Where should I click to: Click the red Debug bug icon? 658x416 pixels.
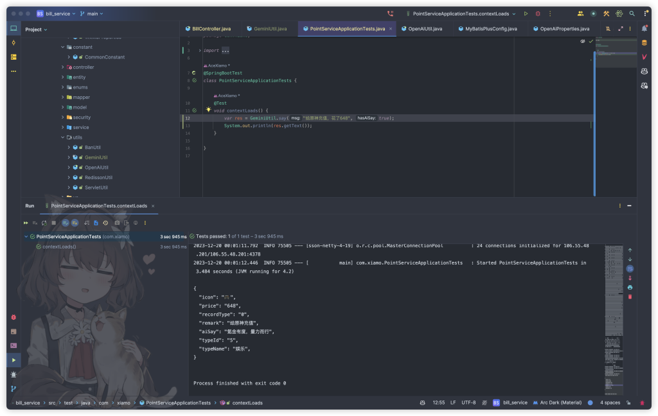tap(538, 13)
